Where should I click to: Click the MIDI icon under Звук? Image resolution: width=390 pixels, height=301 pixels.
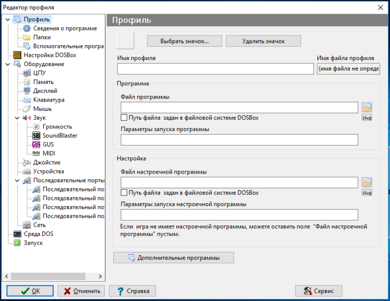pos(36,153)
